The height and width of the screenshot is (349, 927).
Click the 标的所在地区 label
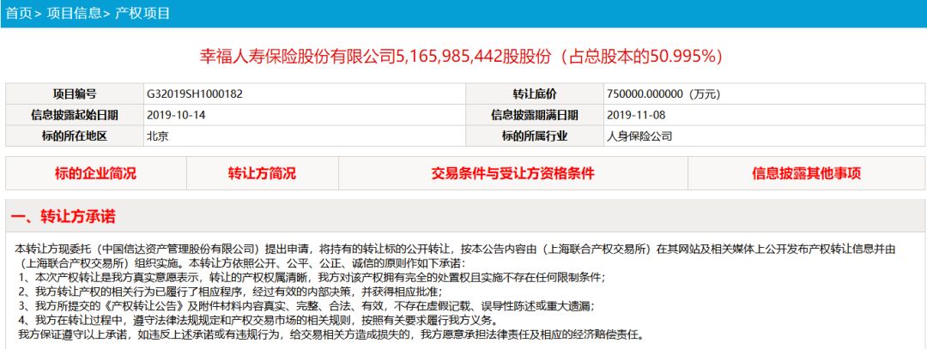coord(75,135)
